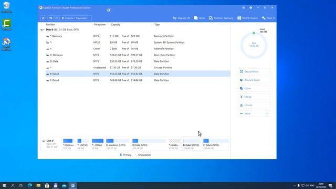This screenshot has width=336, height=189.
Task: Expand the Tools dropdown
Action: pyautogui.click(x=268, y=18)
